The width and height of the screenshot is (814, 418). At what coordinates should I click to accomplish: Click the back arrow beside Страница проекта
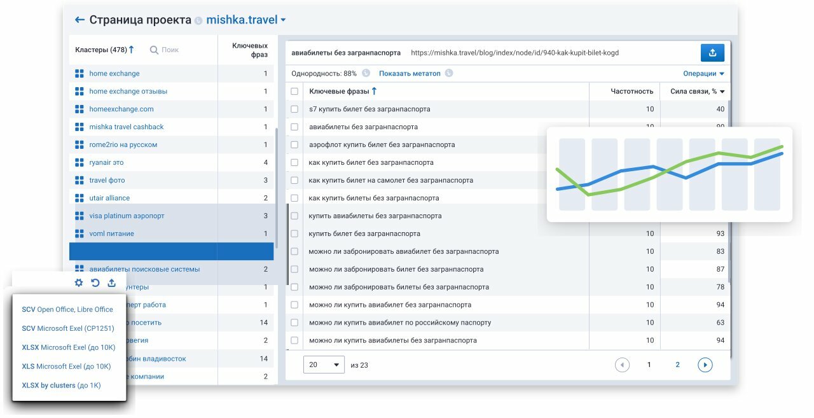[79, 20]
